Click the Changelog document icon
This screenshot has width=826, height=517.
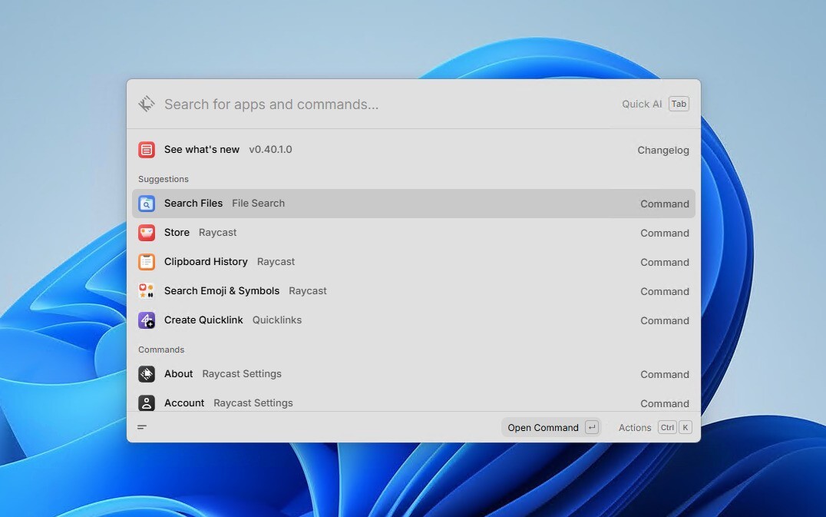click(x=147, y=150)
